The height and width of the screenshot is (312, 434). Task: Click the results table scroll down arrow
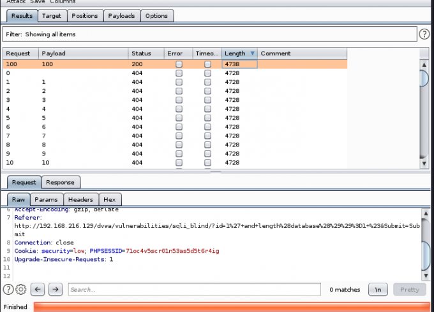click(424, 164)
